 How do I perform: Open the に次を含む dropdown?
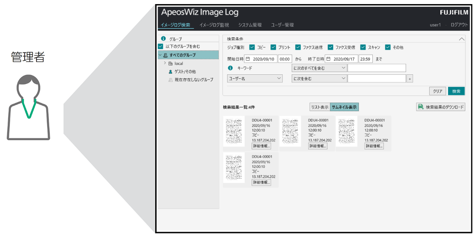pos(319,78)
